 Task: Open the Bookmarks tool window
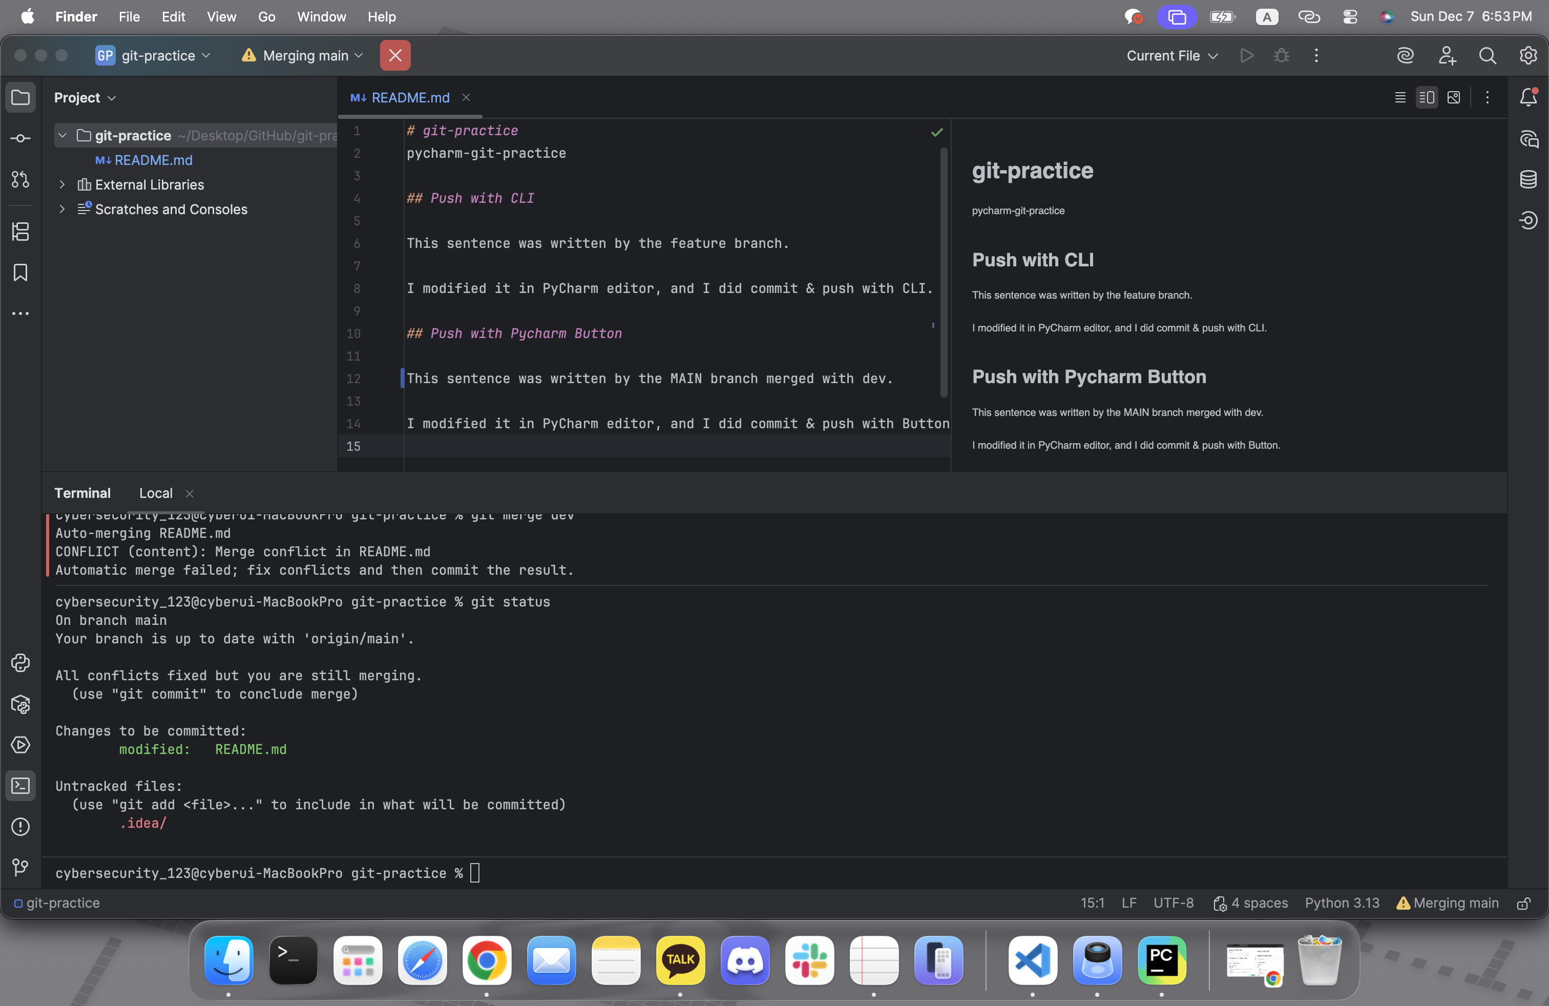pos(20,273)
